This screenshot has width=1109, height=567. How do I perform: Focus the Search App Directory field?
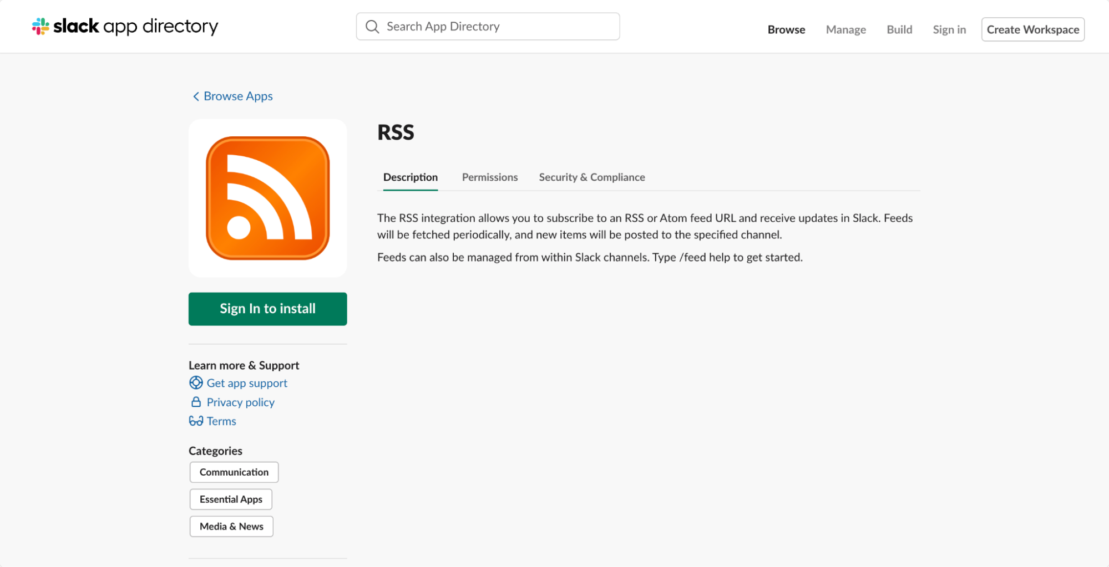(x=488, y=27)
